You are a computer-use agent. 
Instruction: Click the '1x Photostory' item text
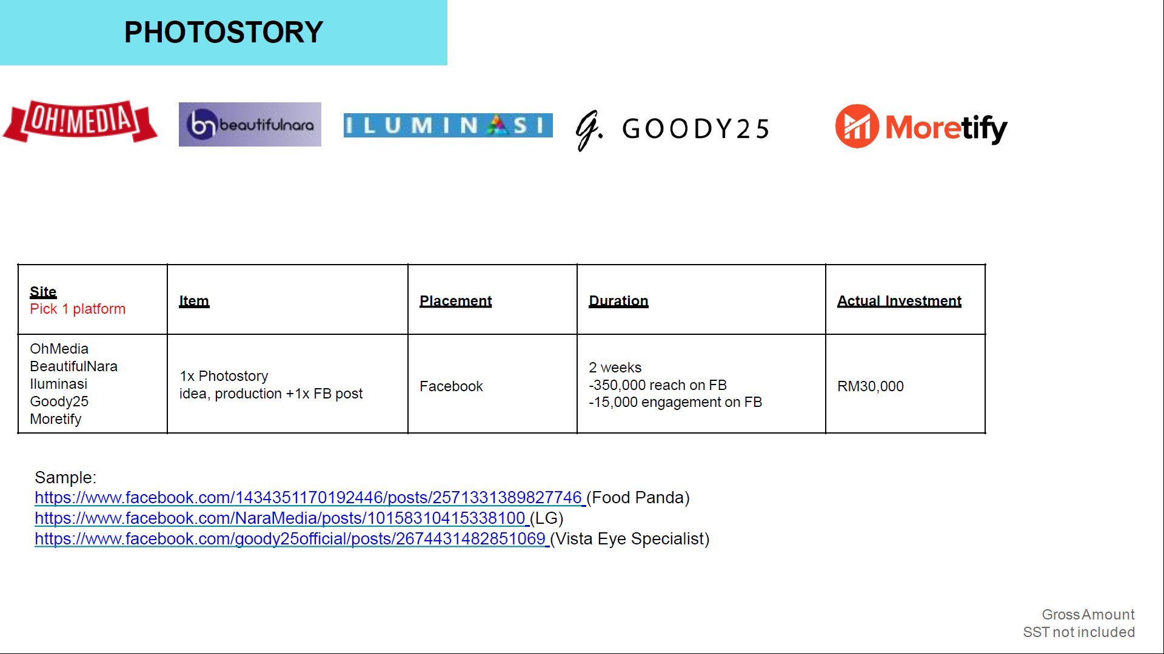224,376
